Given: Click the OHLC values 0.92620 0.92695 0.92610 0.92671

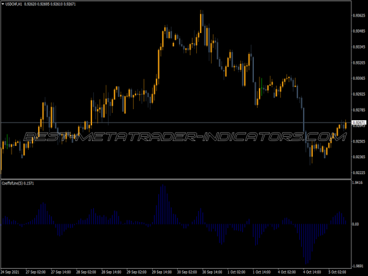Looking at the screenshot, I should click(x=50, y=4).
